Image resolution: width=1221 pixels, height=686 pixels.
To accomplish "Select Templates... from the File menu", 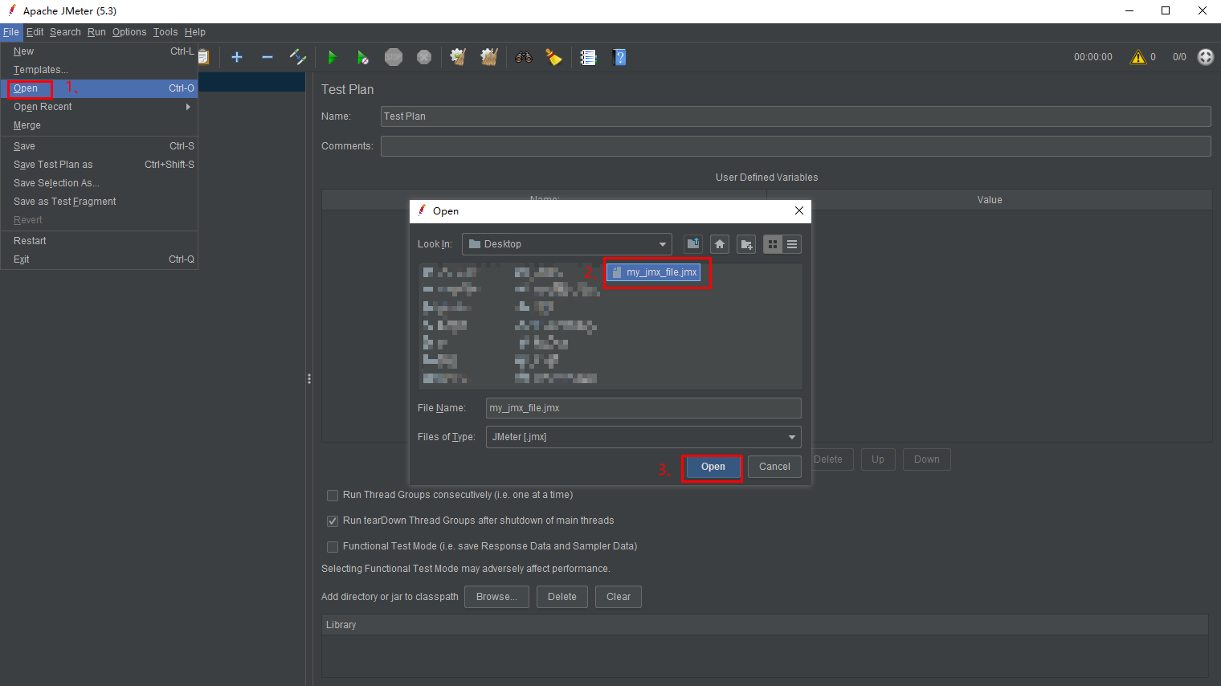I will coord(100,70).
